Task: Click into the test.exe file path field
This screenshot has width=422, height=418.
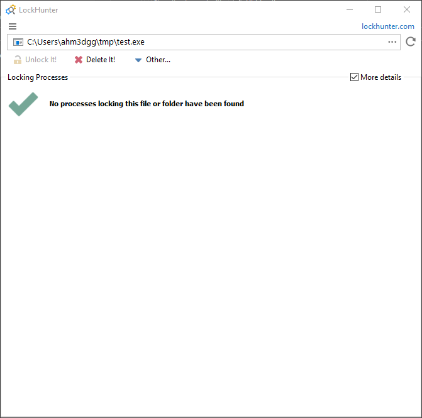Action: coord(201,42)
